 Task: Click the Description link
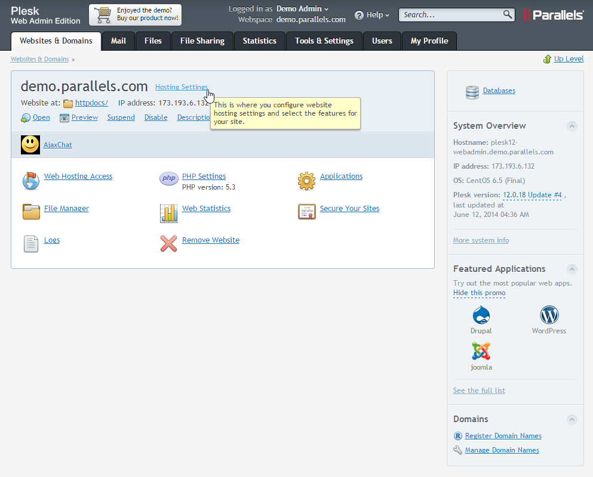point(193,117)
